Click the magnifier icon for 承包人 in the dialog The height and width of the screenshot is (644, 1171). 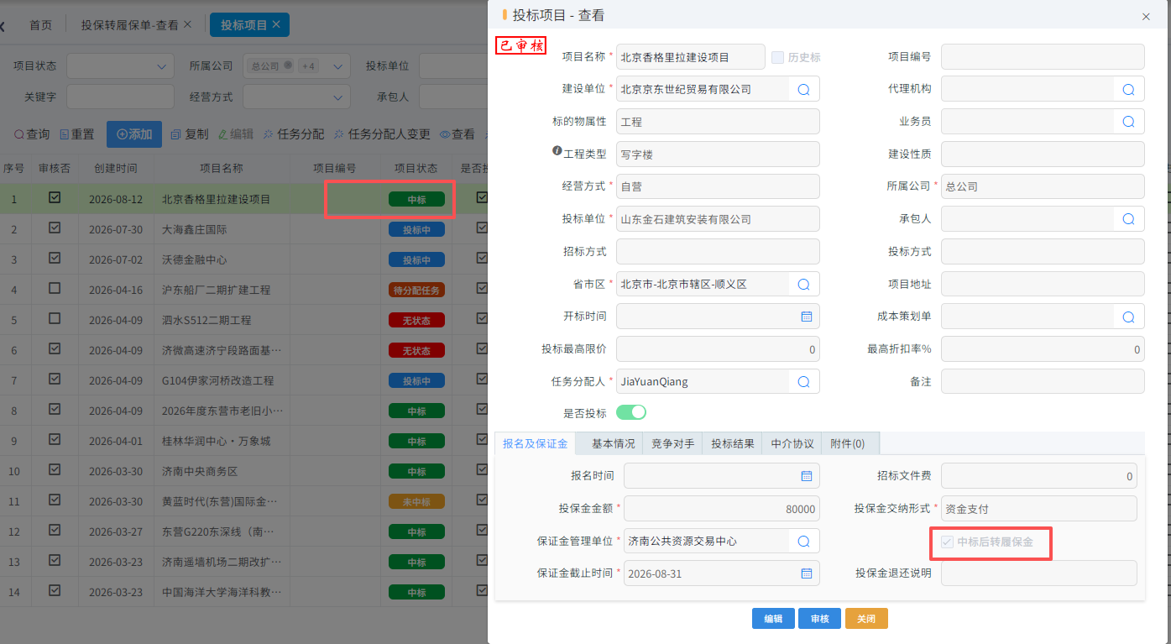(1128, 219)
